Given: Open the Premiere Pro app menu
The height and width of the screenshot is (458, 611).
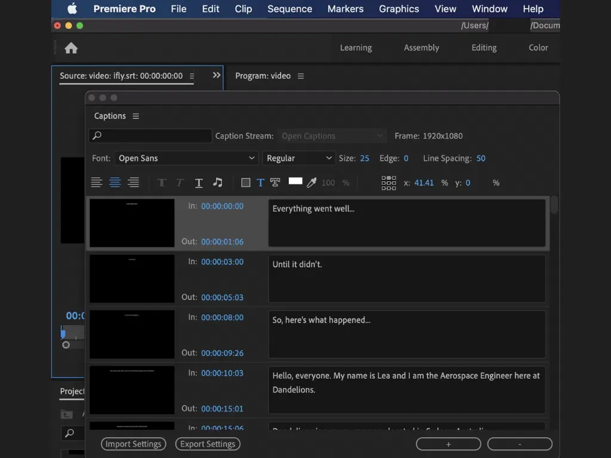Looking at the screenshot, I should 124,8.
